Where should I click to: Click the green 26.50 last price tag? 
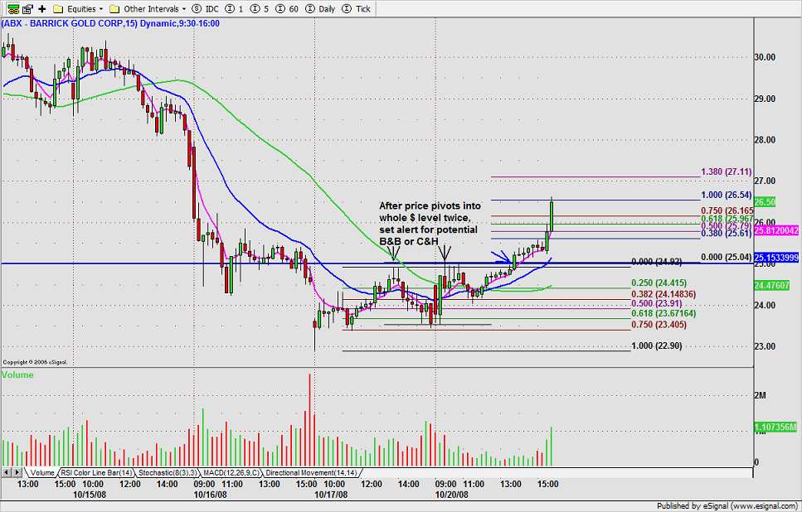766,202
